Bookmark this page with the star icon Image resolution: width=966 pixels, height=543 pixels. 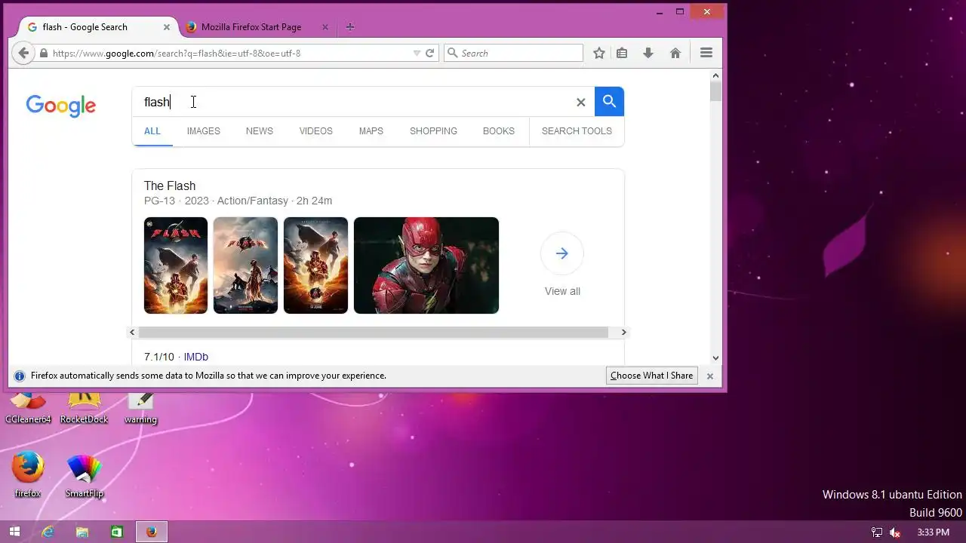(599, 53)
